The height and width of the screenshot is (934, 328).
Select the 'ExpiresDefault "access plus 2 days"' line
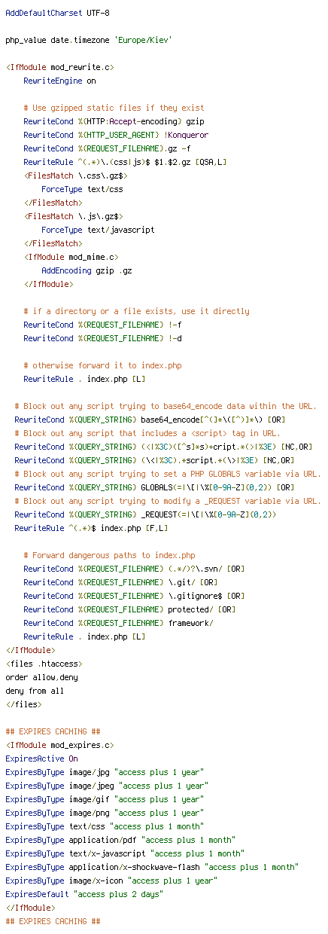point(84,894)
